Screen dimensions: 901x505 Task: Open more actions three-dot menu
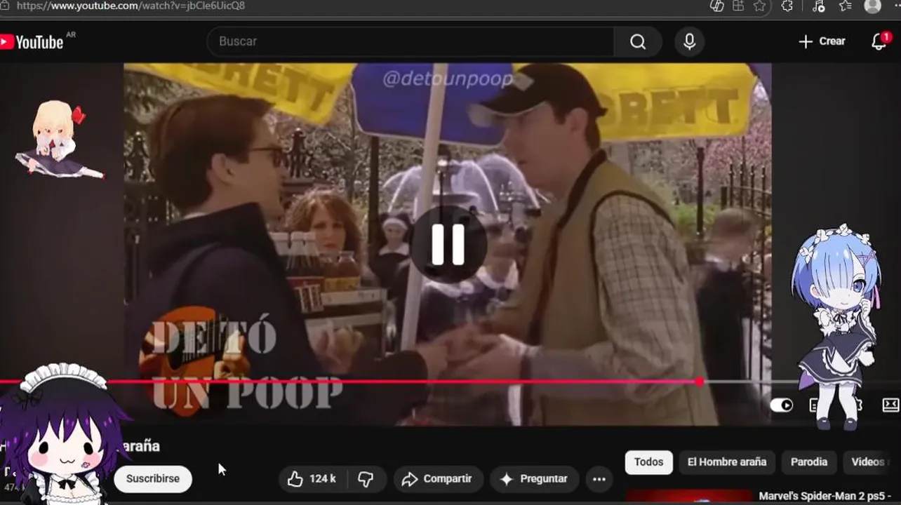tap(599, 479)
